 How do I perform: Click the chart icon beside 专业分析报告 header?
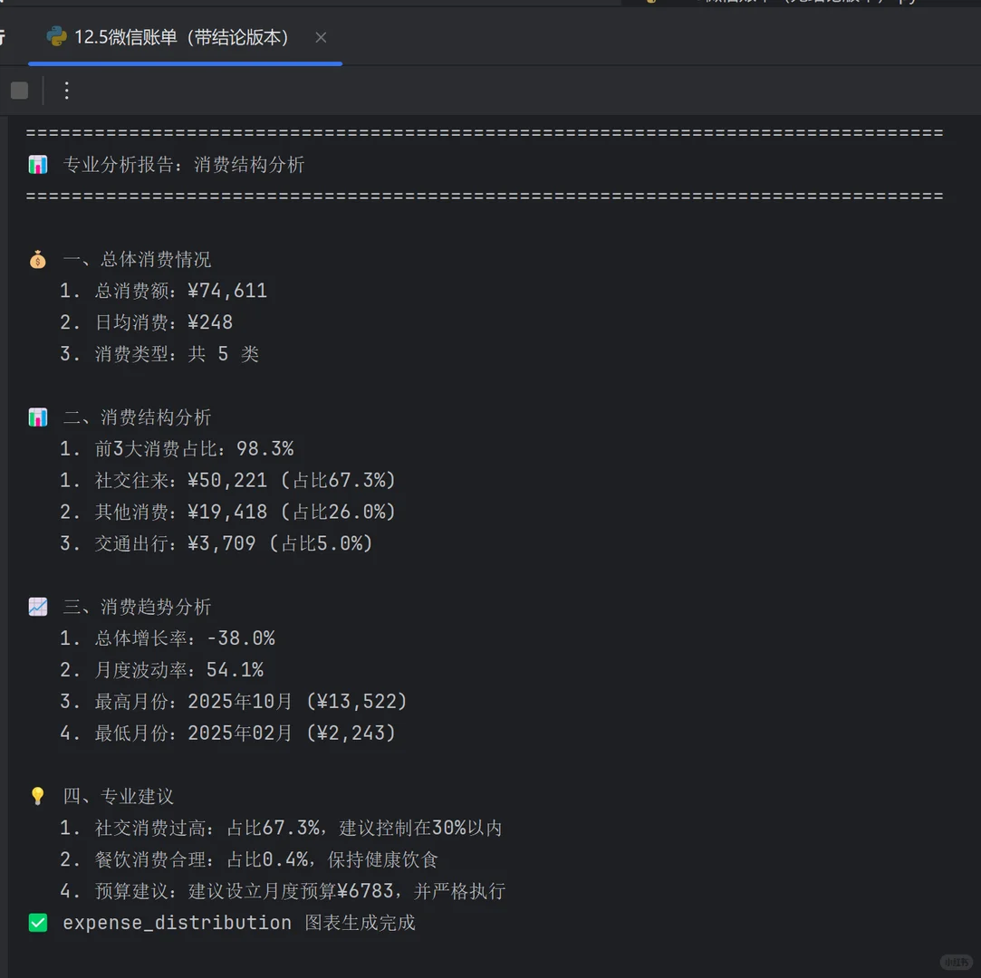pos(36,164)
